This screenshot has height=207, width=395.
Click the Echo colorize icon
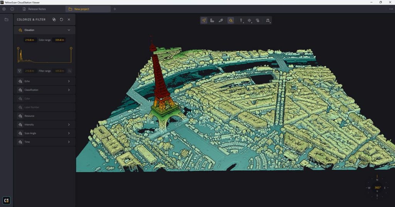[x=20, y=81]
